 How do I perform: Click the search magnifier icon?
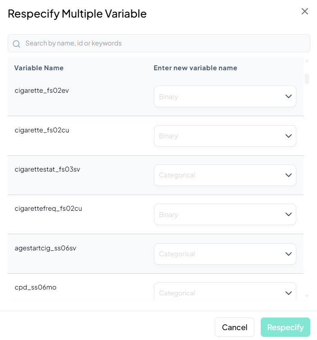click(17, 44)
